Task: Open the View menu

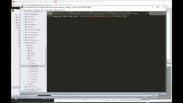Action: click(38, 10)
